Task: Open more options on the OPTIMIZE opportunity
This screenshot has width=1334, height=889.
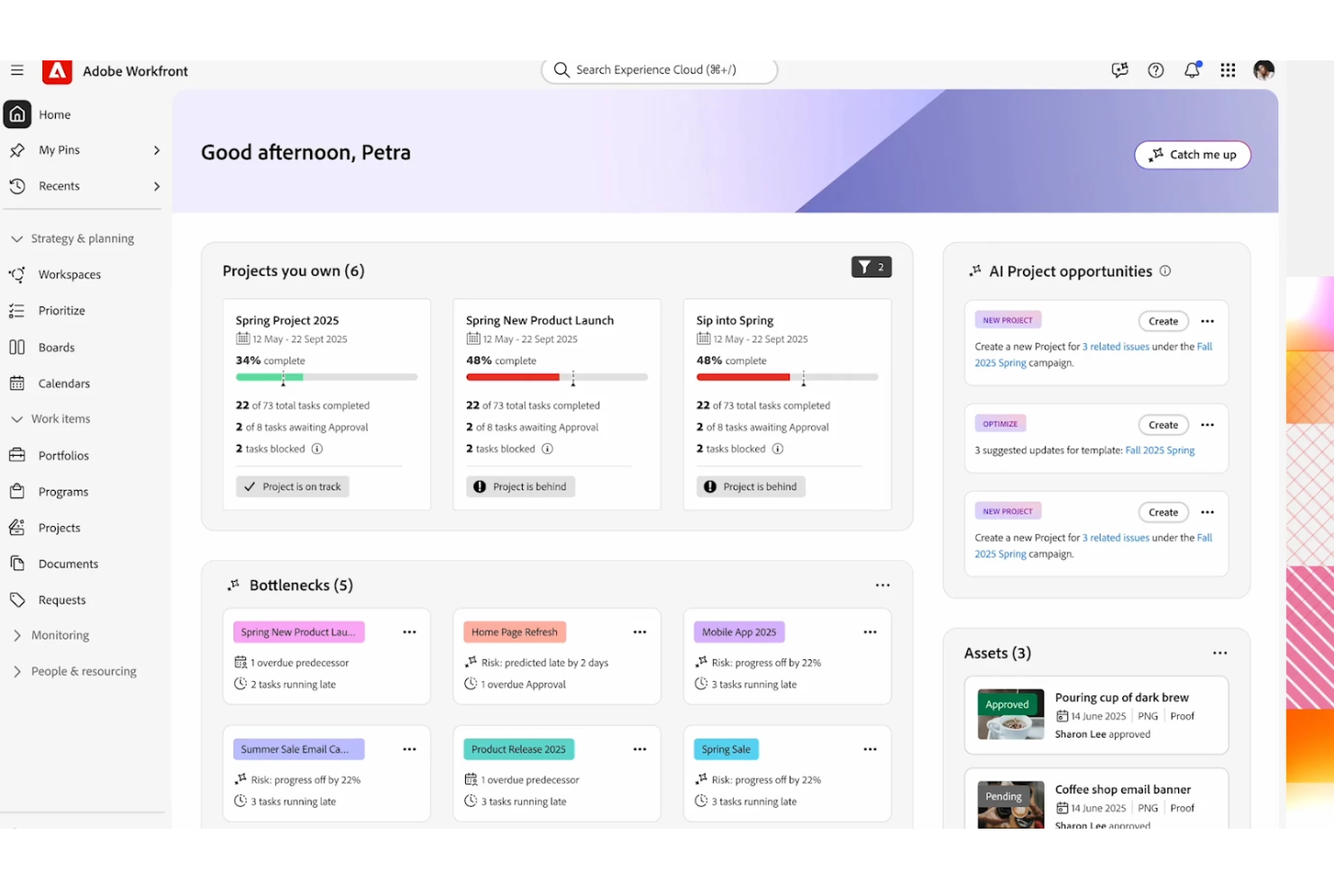Action: 1208,425
